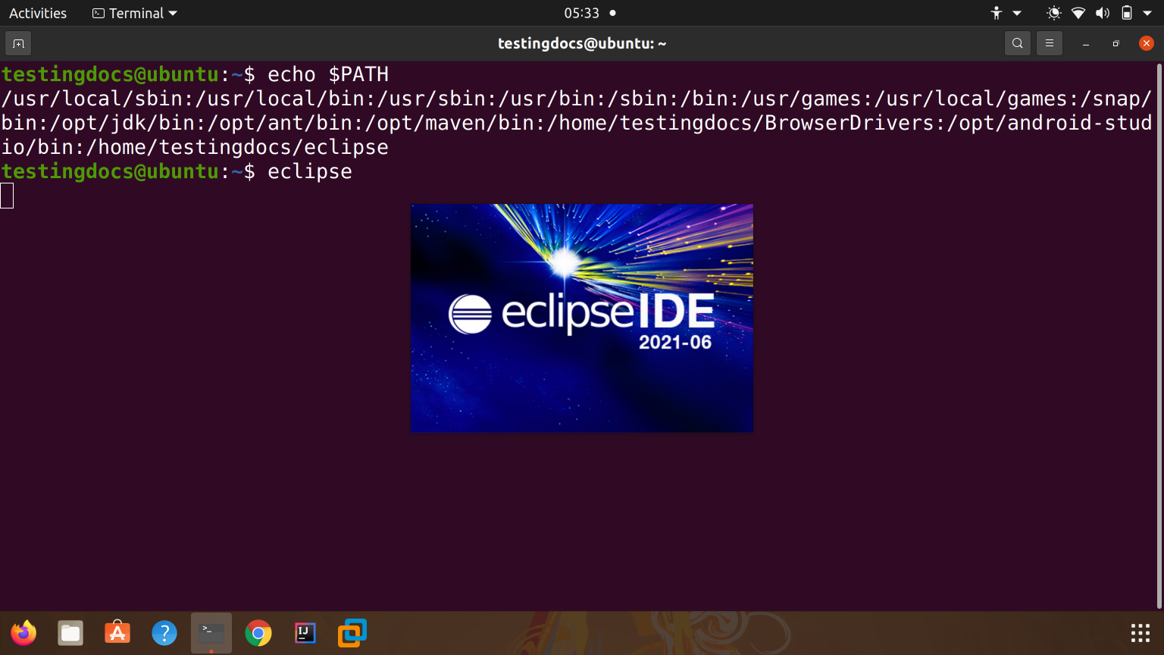Launch Firefox from the dock
The width and height of the screenshot is (1164, 655).
tap(23, 632)
